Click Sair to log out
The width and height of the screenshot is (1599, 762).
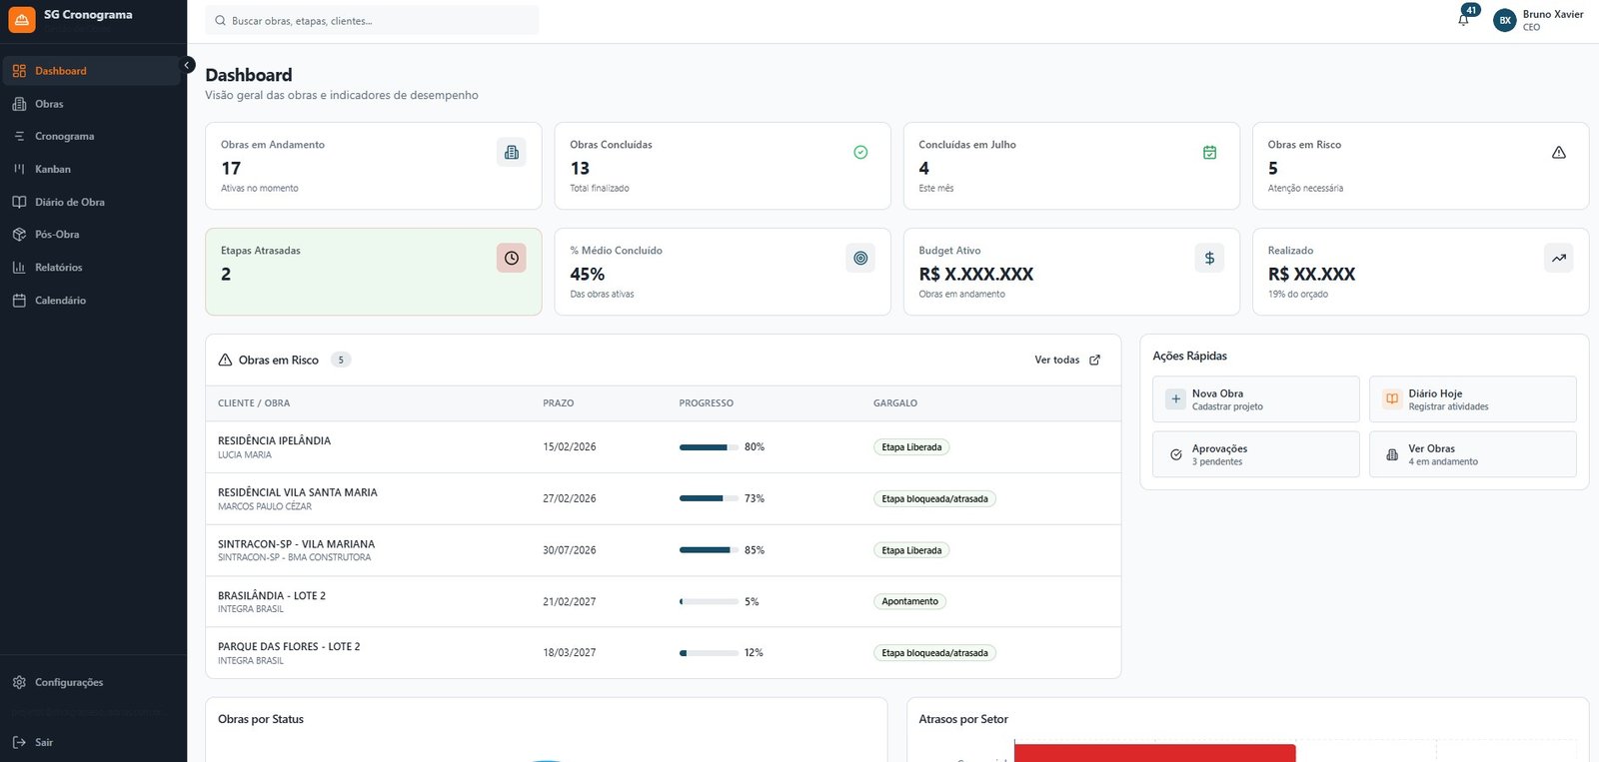[92, 742]
